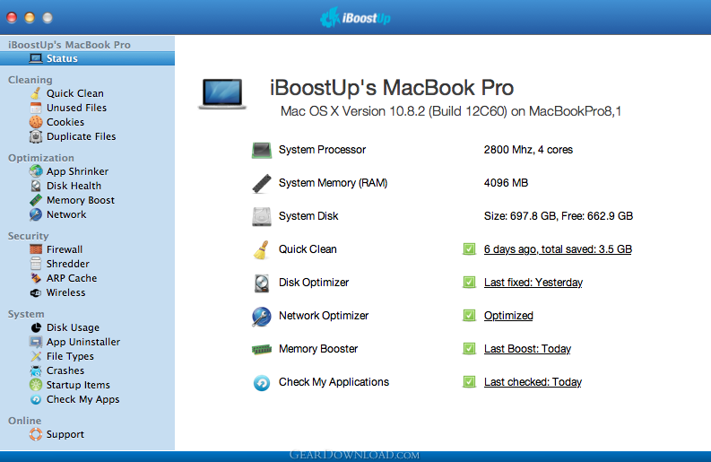Screen dimensions: 711x462
Task: Click the Network icon in sidebar
Action: [36, 214]
